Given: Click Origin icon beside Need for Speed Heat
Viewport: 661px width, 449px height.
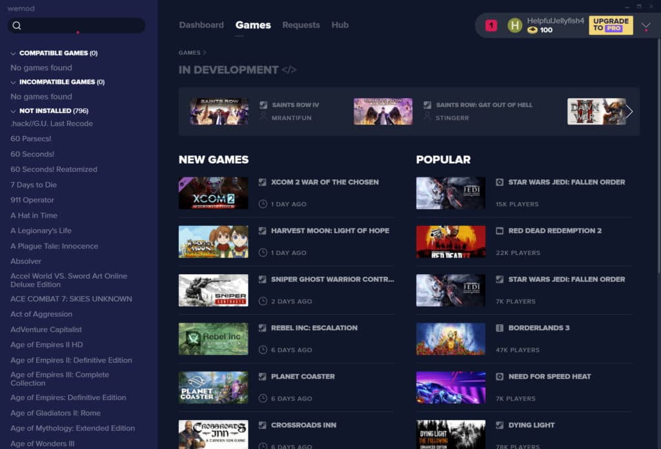Looking at the screenshot, I should click(x=500, y=377).
